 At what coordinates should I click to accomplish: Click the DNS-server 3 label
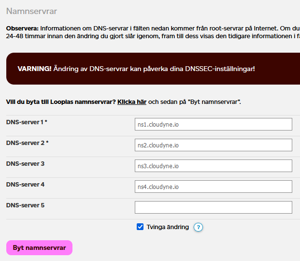(25, 164)
